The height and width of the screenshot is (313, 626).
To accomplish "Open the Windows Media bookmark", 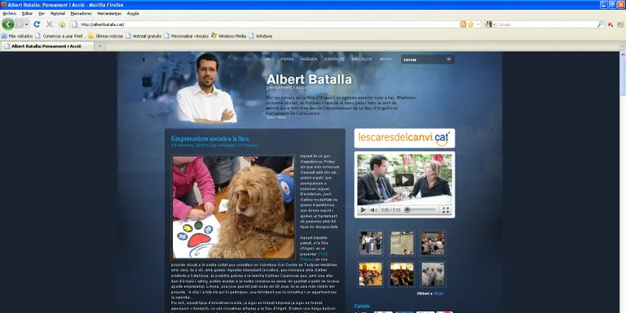I will pyautogui.click(x=229, y=36).
